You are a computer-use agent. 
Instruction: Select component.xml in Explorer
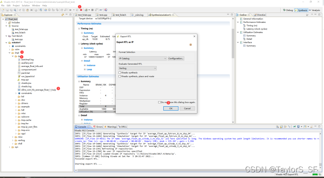pyautogui.click(x=29, y=70)
